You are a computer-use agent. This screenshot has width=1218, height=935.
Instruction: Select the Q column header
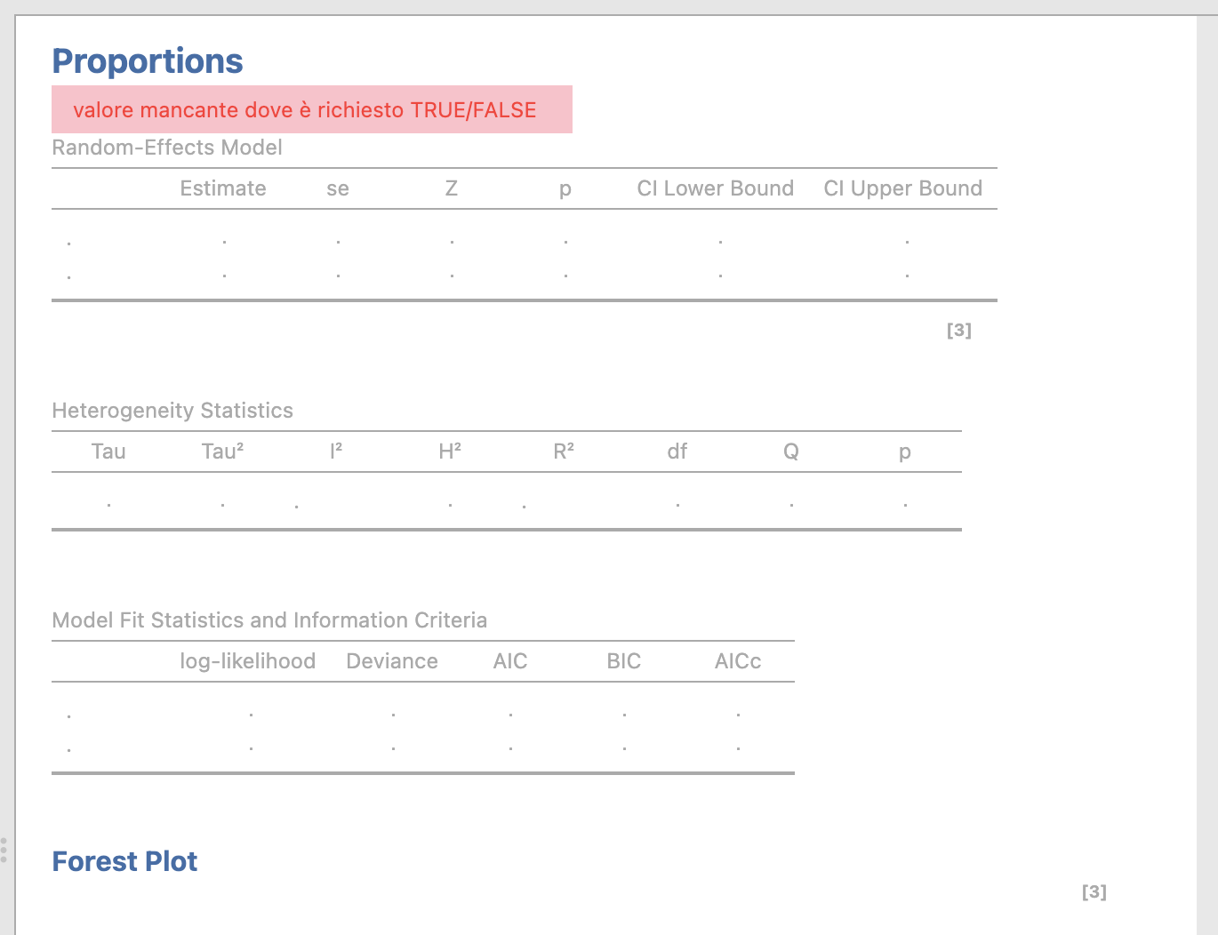coord(791,452)
